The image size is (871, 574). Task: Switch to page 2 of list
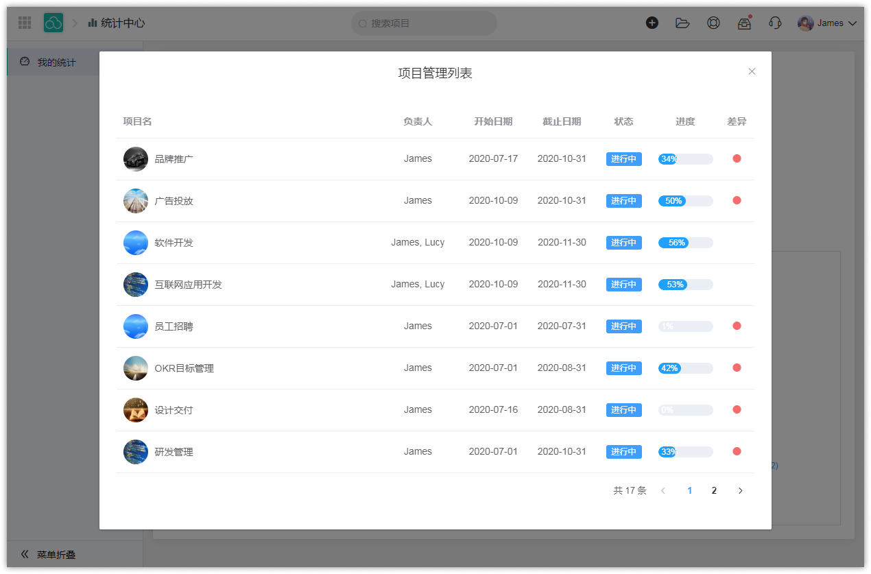click(x=714, y=490)
